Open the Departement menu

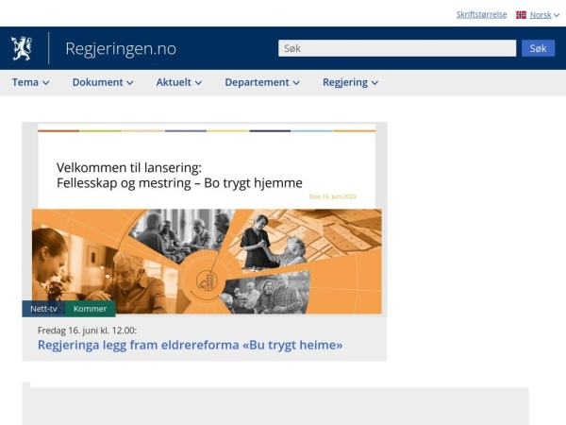(262, 82)
